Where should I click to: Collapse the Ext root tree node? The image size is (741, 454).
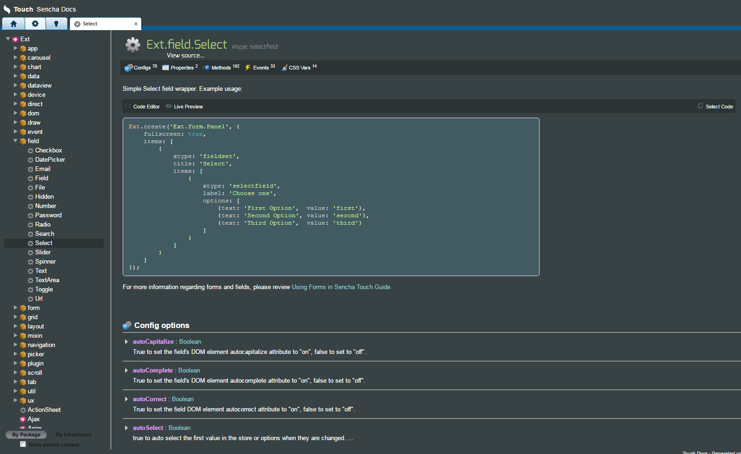click(8, 39)
